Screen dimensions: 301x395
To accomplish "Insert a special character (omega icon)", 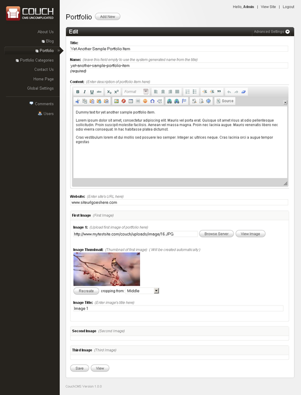I will (152, 101).
